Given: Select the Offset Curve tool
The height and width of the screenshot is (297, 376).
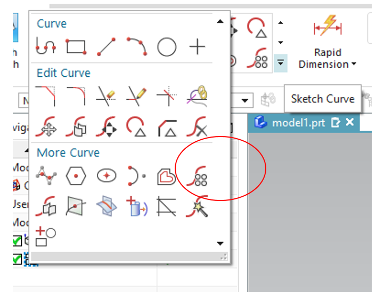Looking at the screenshot, I should click(x=167, y=176).
